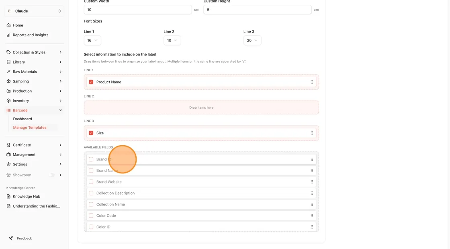Screen dimensions: 450x249
Task: Click the drag handle on Product Name row
Action: coord(312,82)
